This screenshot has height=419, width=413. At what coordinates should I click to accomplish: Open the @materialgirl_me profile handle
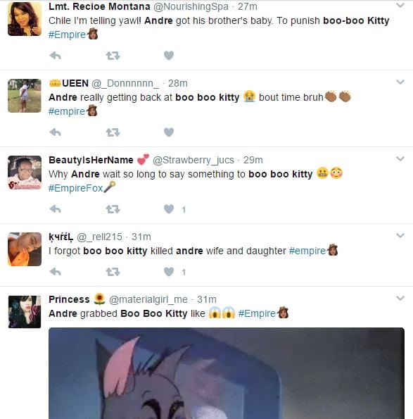(x=148, y=299)
